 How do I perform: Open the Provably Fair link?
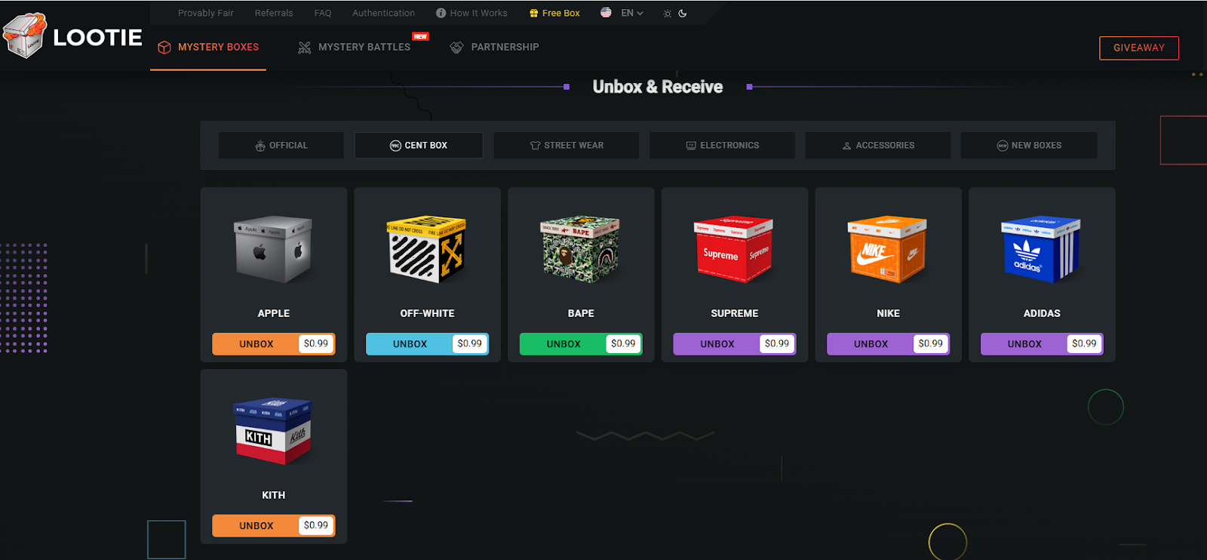(206, 13)
